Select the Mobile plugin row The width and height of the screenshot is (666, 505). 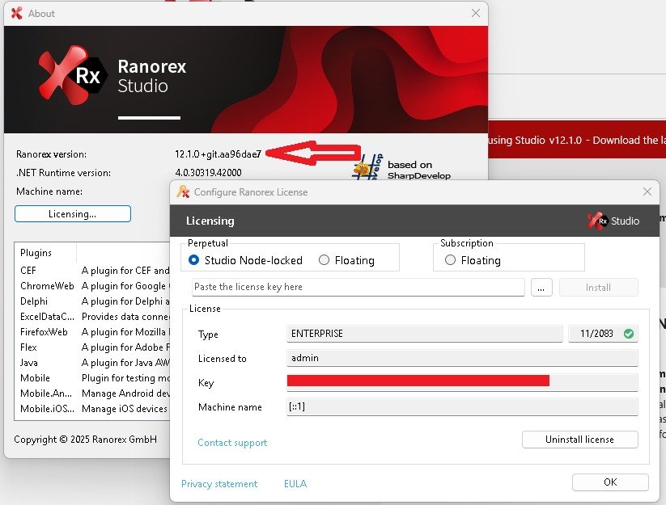[x=92, y=378]
